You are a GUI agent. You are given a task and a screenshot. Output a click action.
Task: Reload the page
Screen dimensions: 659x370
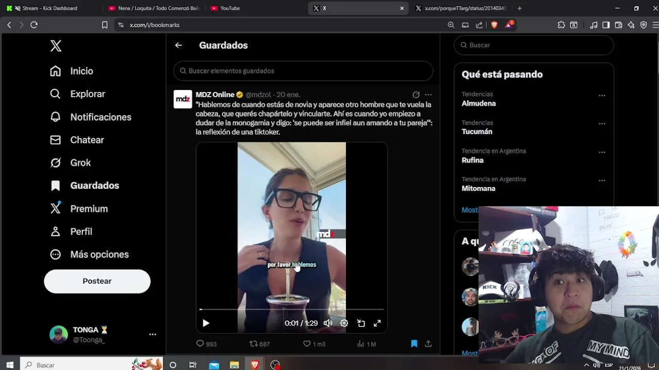(34, 25)
